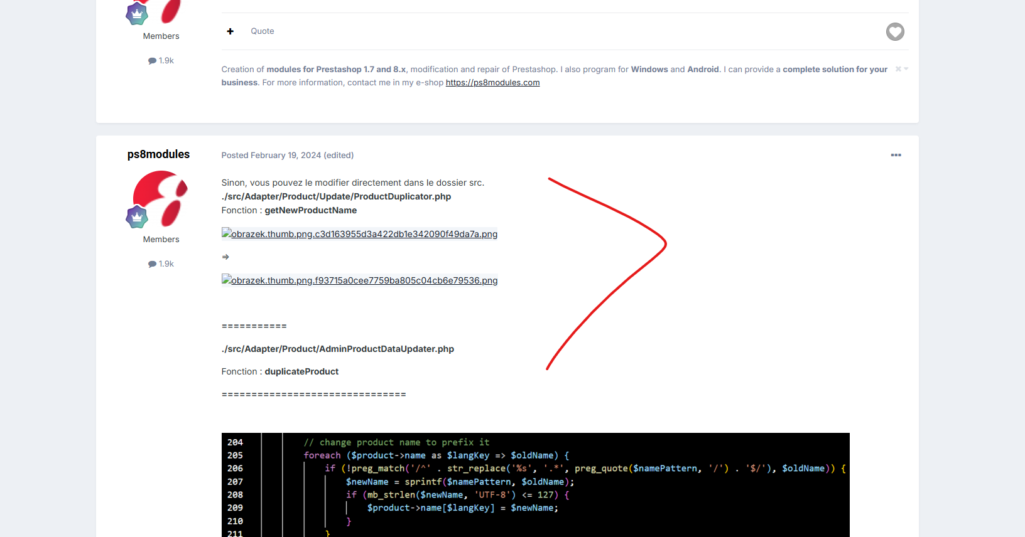Open the https://ps8modules.com link

point(492,83)
